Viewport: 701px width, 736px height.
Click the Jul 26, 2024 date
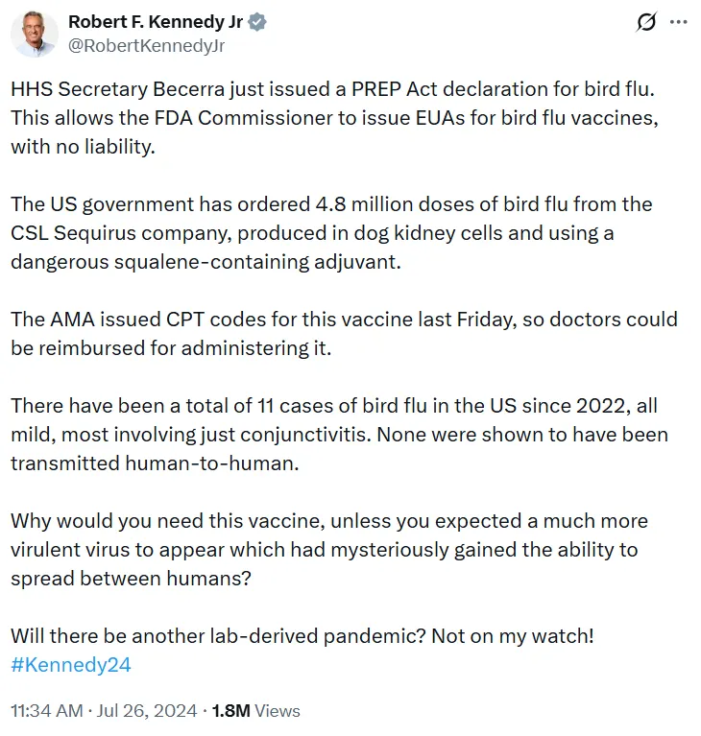click(x=147, y=711)
